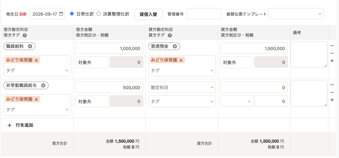The width and height of the screenshot is (339, 158).
Task: Click the 発生日 date field showing 2026-09-17
Action: pos(47,14)
